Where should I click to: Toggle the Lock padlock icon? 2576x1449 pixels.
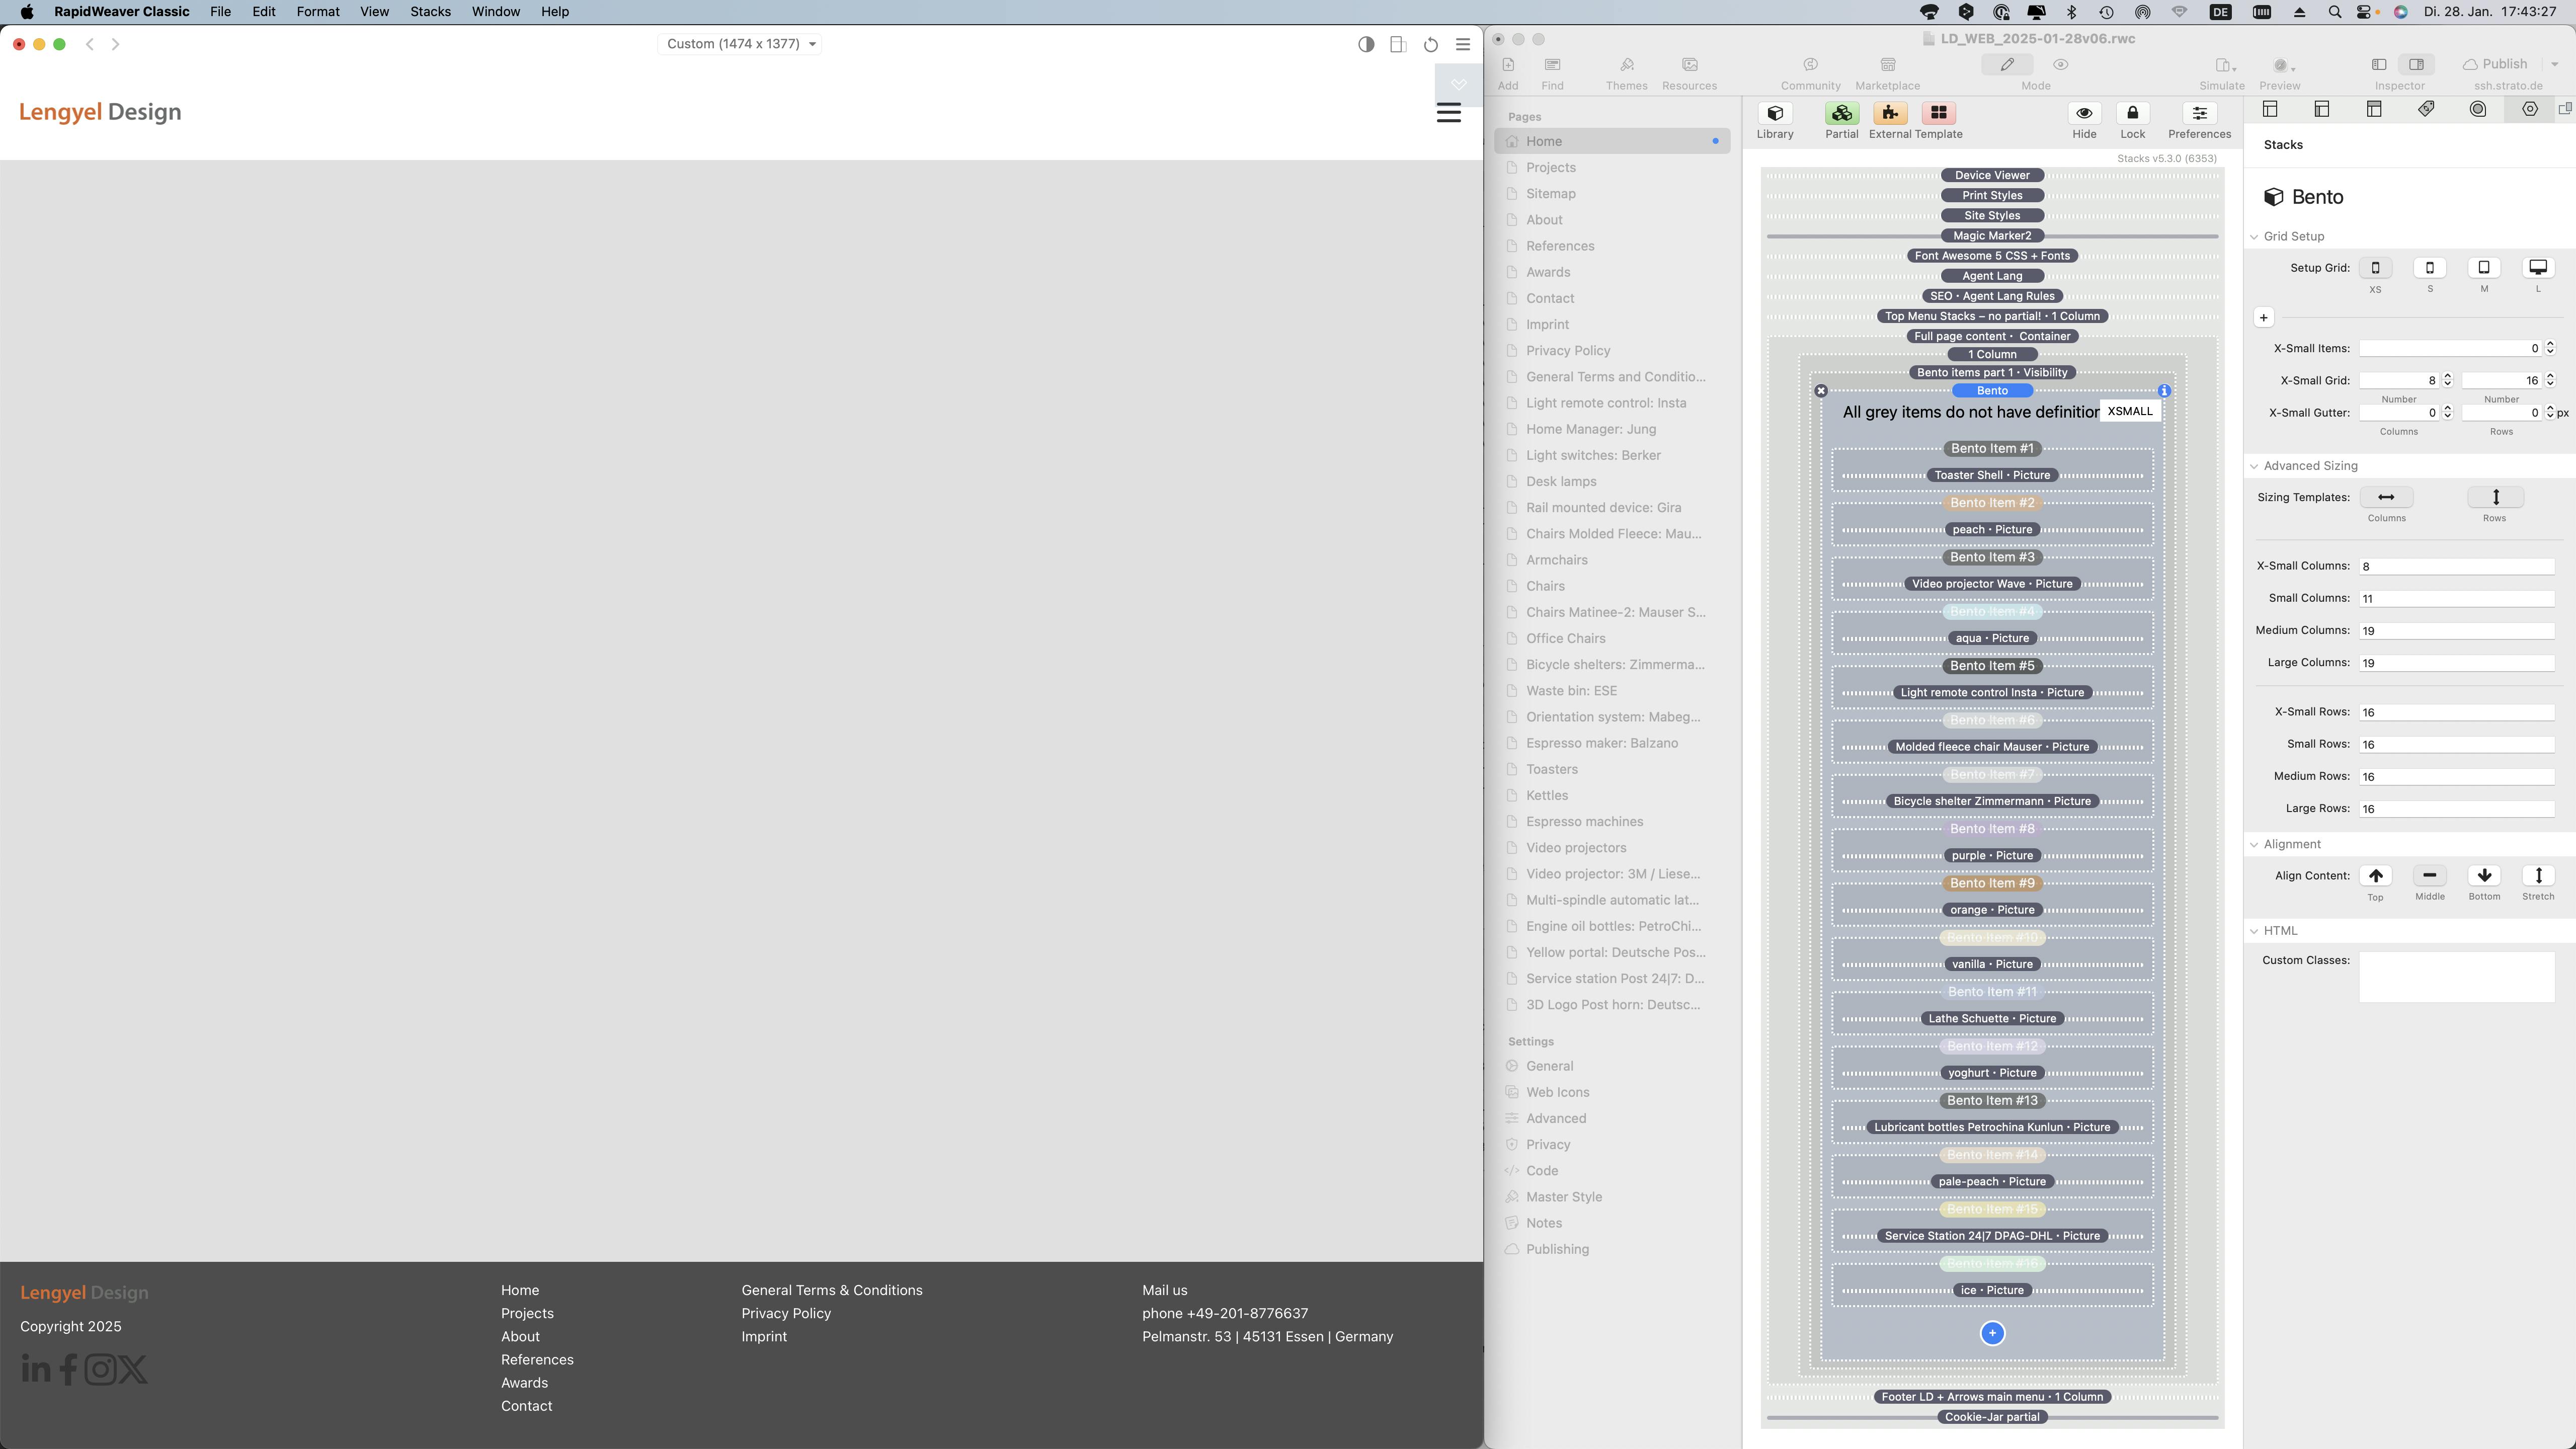pyautogui.click(x=2132, y=113)
